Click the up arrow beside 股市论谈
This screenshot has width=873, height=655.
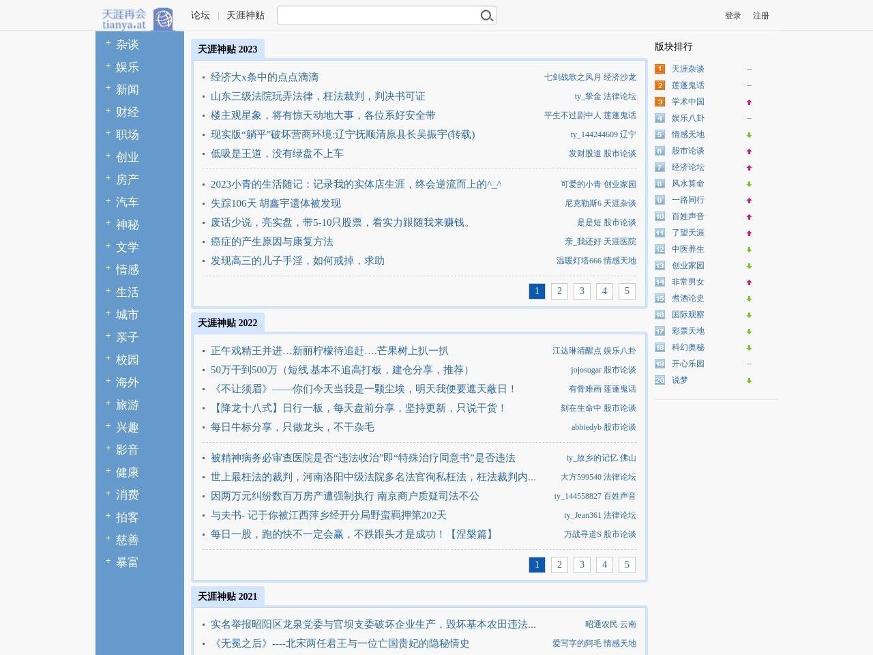coord(749,151)
